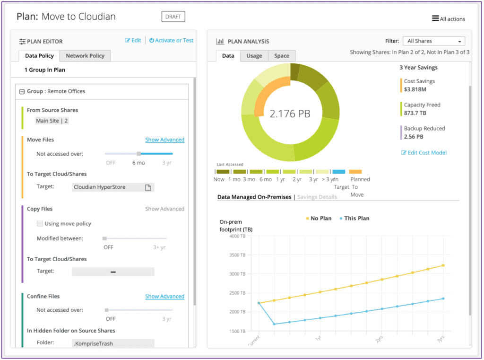Click the 3 Year Savings heading

[x=418, y=68]
